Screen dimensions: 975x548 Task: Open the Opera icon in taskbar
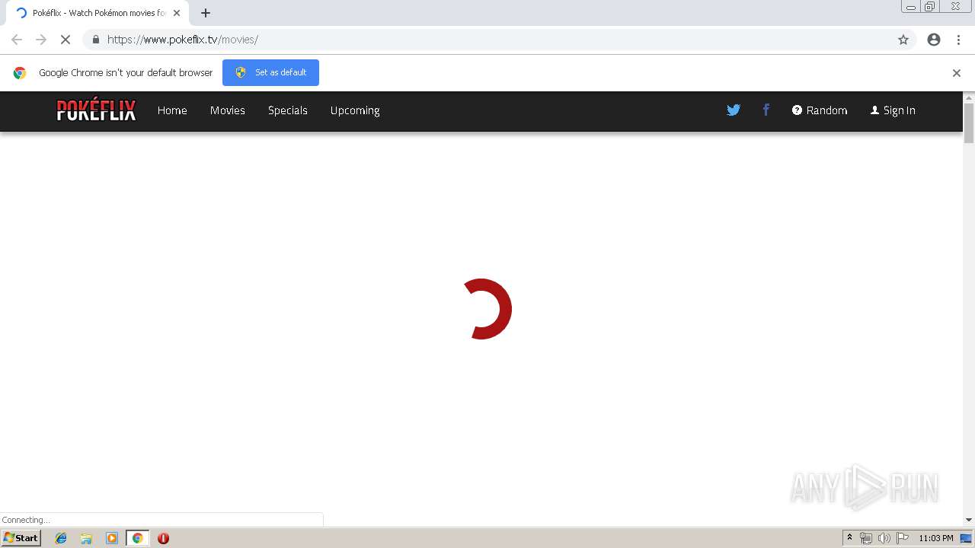click(163, 538)
